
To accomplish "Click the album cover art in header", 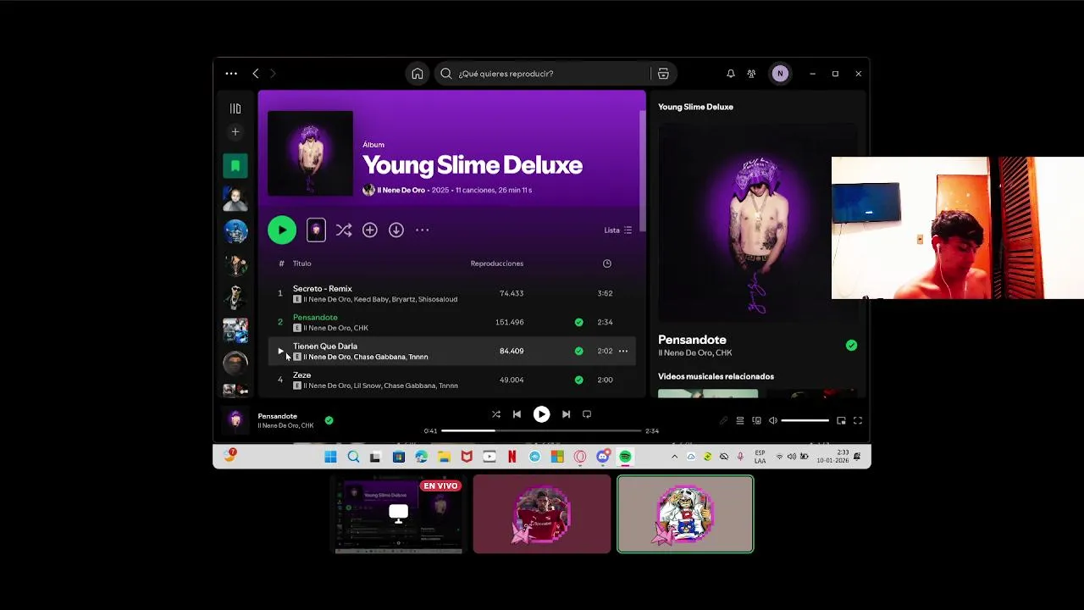I will (x=311, y=153).
